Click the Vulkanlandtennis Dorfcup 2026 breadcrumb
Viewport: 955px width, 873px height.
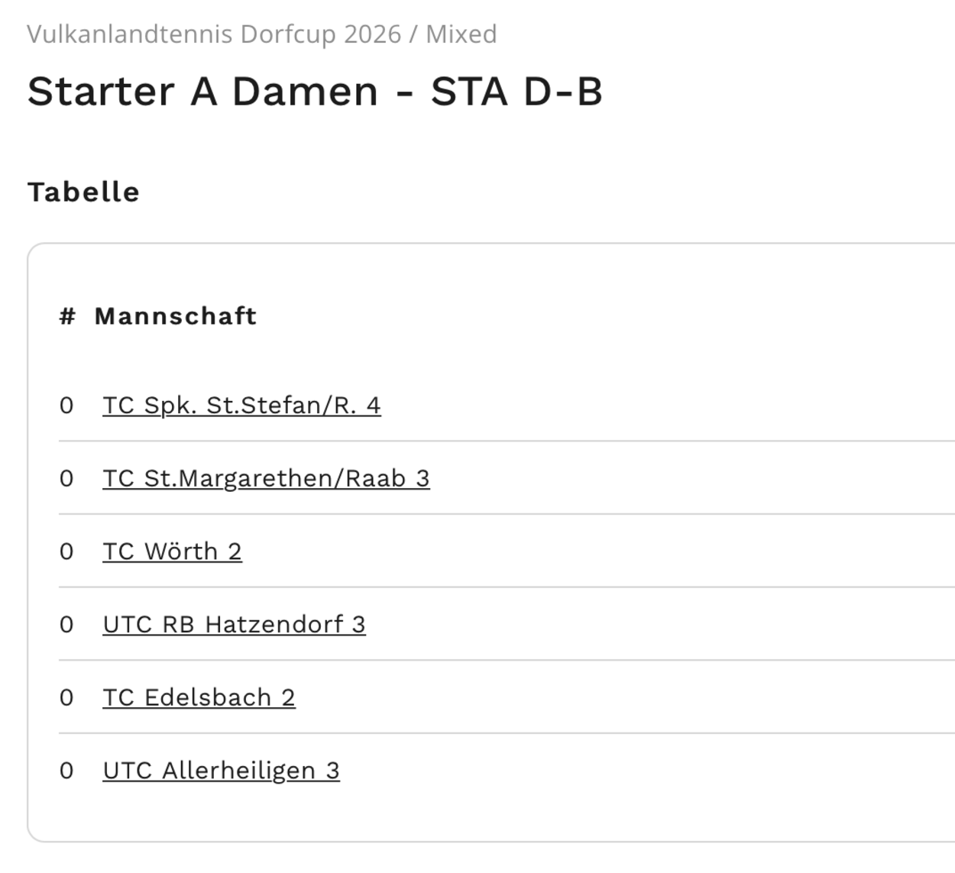pyautogui.click(x=214, y=34)
